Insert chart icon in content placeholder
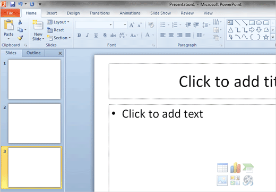This screenshot has width=276, height=192. (x=235, y=168)
